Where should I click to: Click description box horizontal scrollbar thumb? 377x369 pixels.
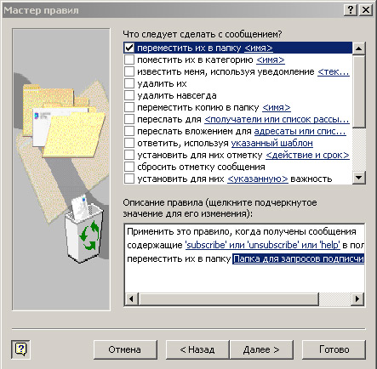[x=229, y=298]
